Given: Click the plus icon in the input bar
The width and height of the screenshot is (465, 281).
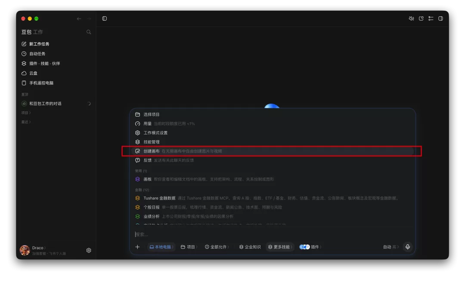Looking at the screenshot, I should click(x=137, y=247).
